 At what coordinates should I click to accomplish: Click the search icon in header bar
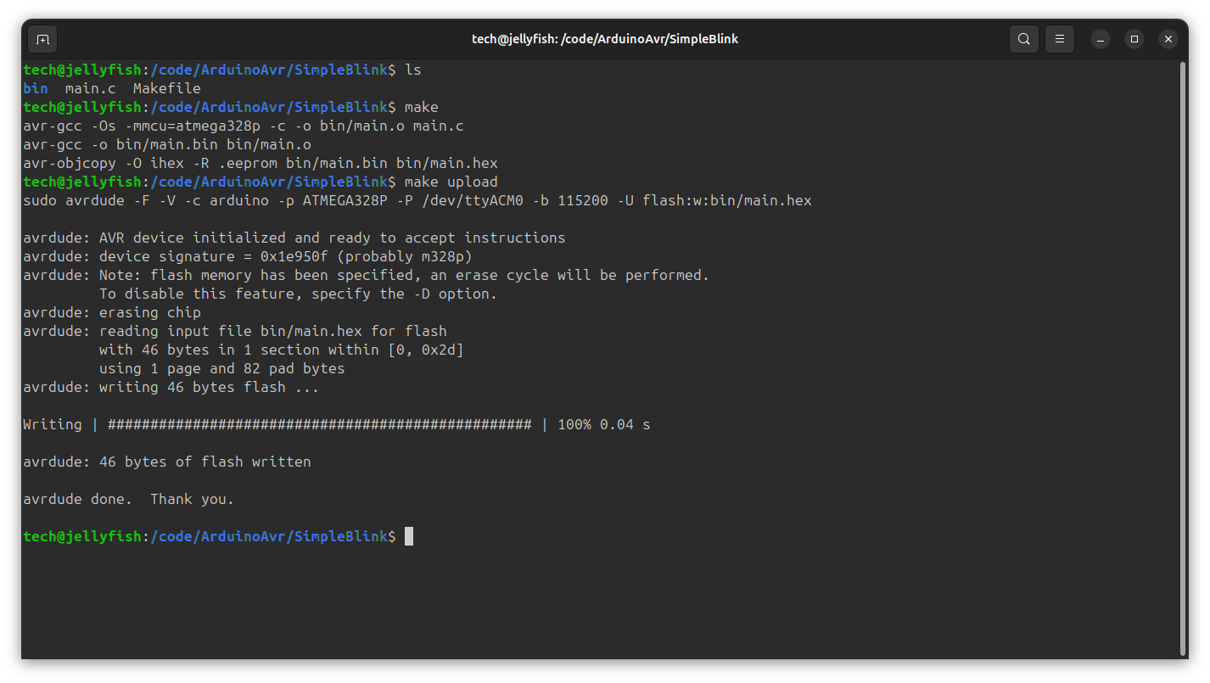coord(1024,39)
